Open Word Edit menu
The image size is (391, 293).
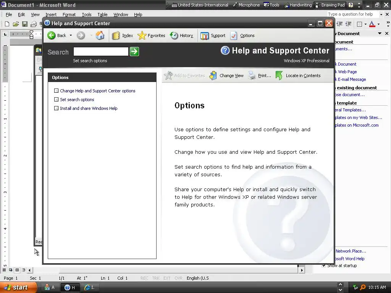21,14
